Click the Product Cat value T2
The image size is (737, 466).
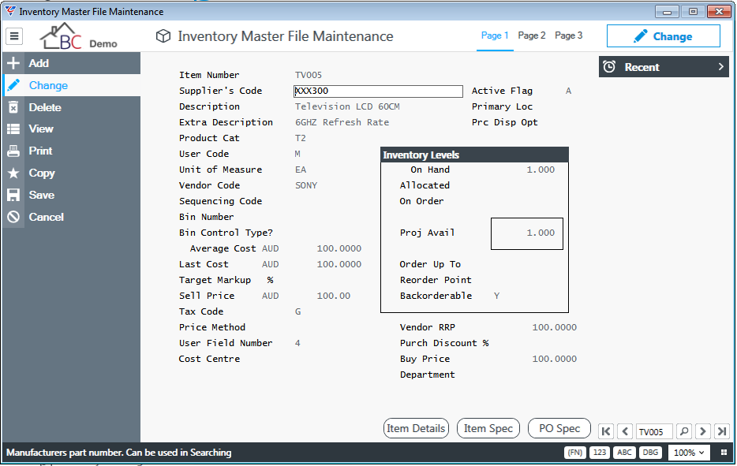tap(301, 138)
